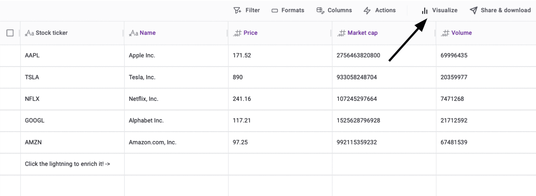
Task: Click the number type icon beside Price
Action: (x=237, y=33)
